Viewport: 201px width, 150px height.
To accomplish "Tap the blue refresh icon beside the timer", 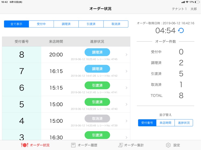I will pyautogui.click(x=181, y=30).
